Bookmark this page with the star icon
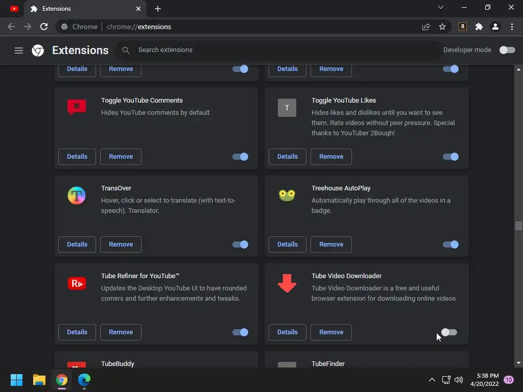 442,27
